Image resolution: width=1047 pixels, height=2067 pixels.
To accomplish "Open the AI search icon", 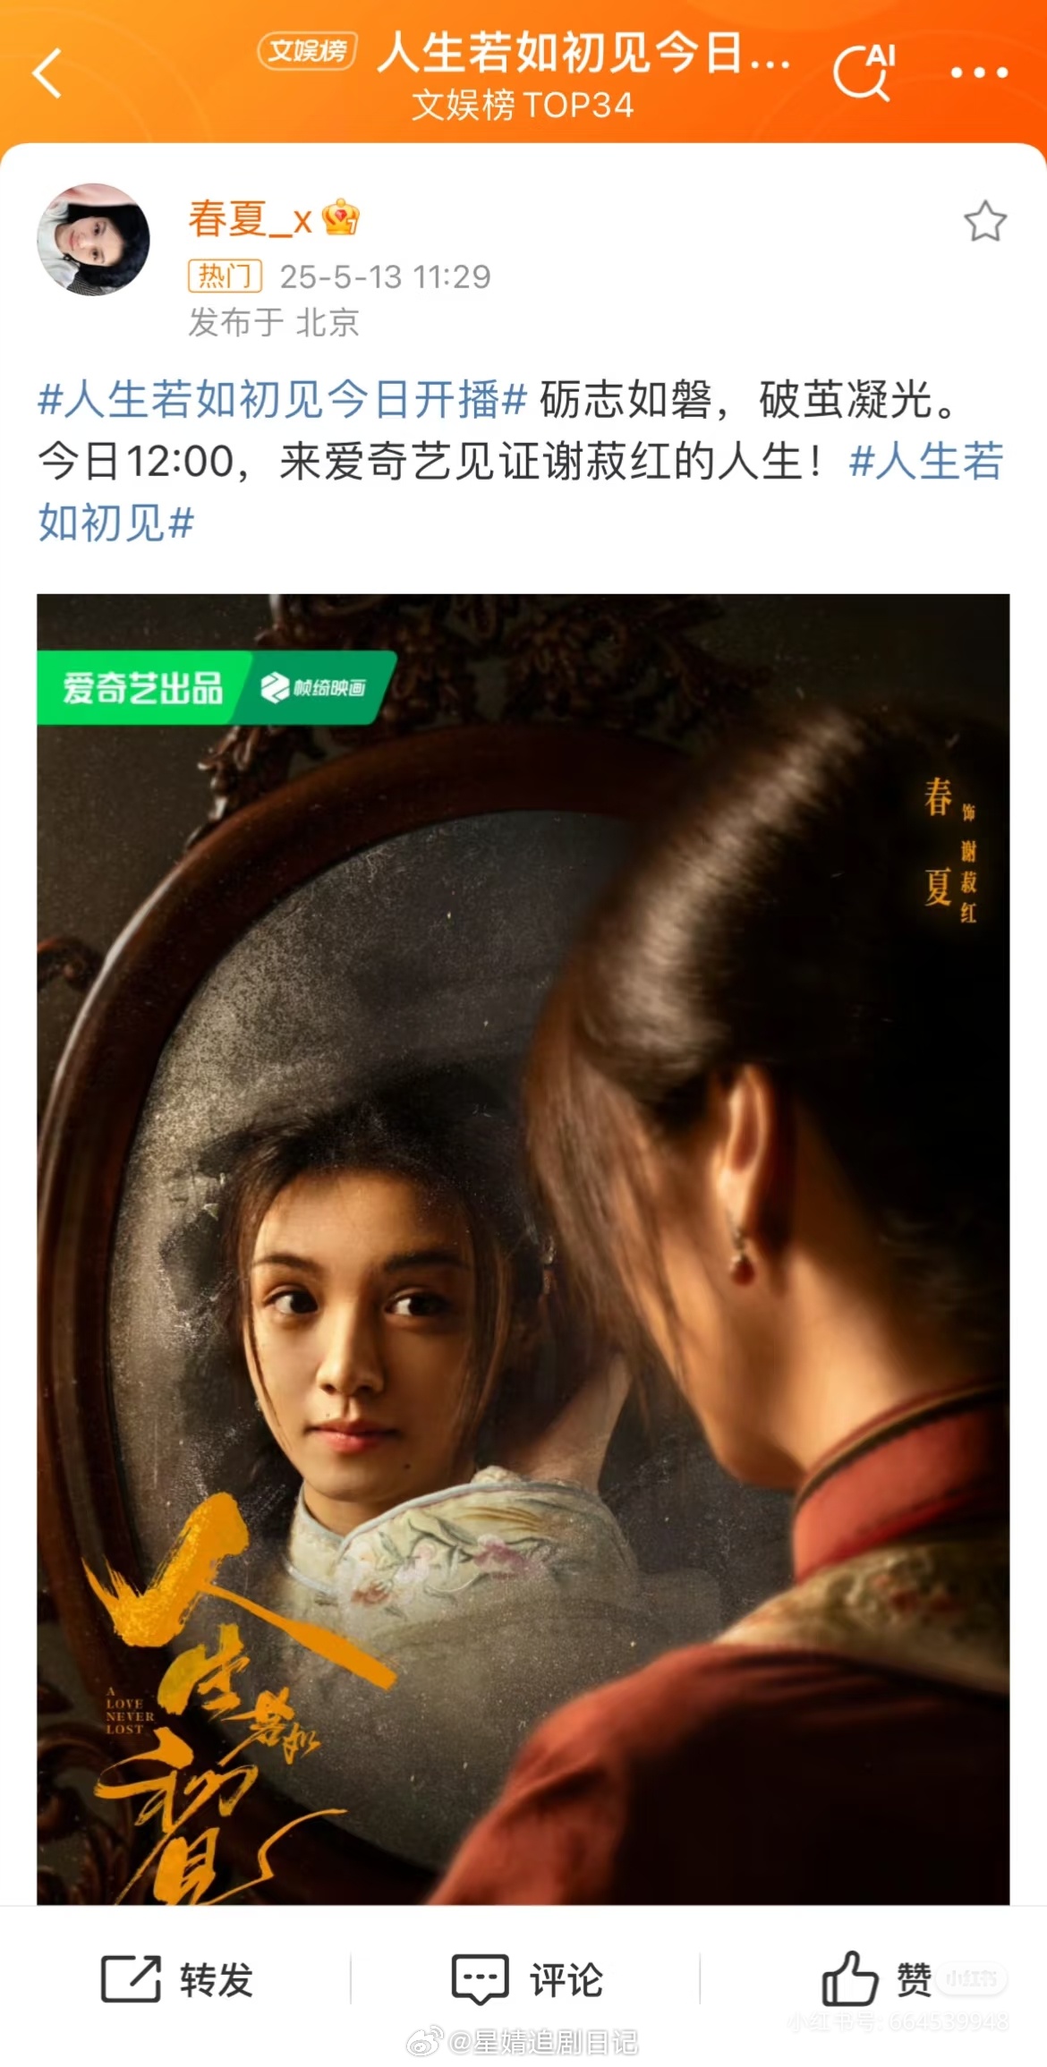I will [864, 72].
